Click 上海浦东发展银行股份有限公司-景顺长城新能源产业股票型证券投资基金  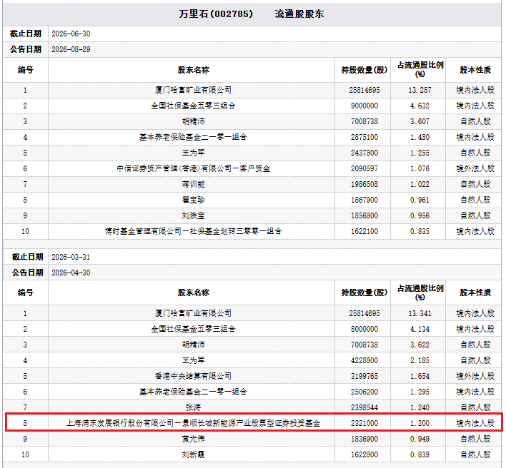point(193,423)
